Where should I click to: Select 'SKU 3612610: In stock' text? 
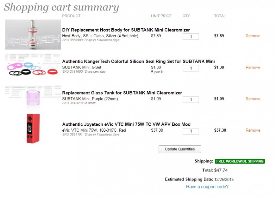[79, 103]
